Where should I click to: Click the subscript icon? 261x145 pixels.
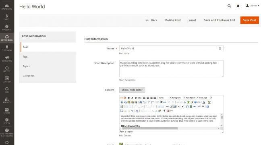tap(179, 107)
